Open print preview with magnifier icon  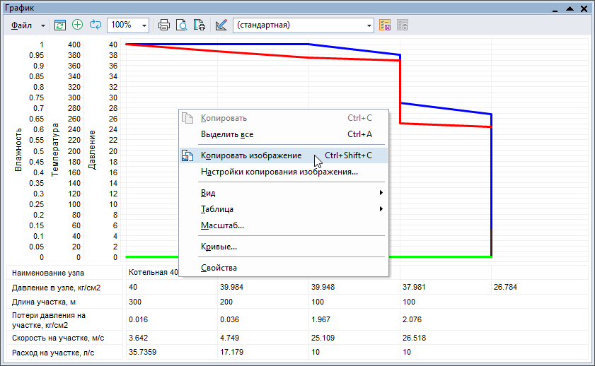point(182,25)
